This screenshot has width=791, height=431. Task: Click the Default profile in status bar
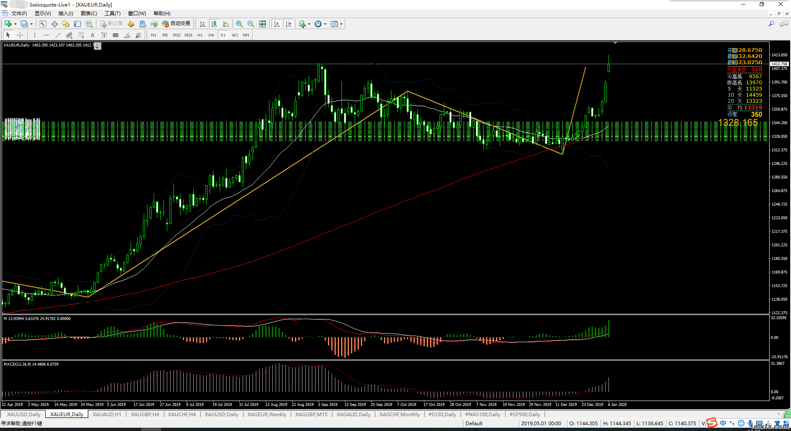pos(474,423)
